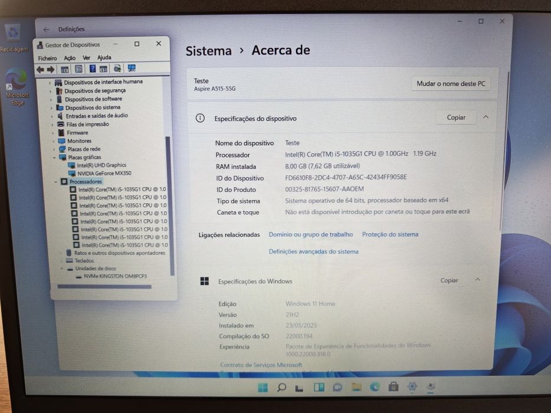Click the show/hide action pane toolbar icon
This screenshot has height=413, width=551.
point(103,68)
